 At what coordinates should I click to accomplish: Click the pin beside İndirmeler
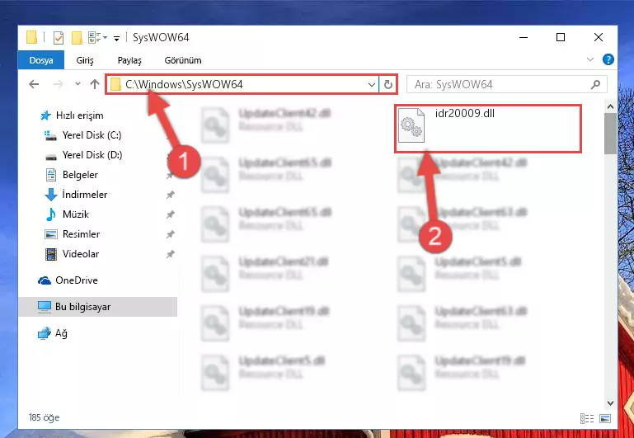pos(170,195)
